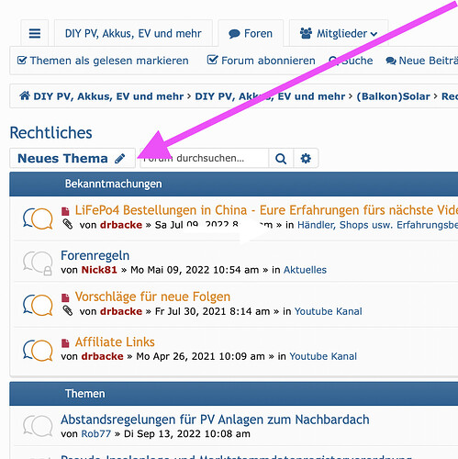This screenshot has width=458, height=459.
Task: Click paperclip attachment icon under Vorschläge topic
Action: [x=68, y=311]
